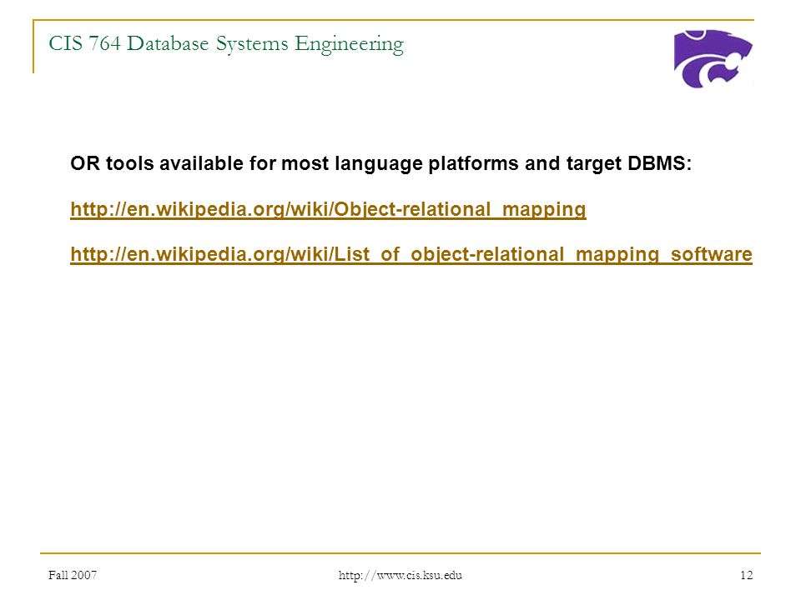Click slide number 12 in footer
Viewport: 801px width, 600px height.
746,575
